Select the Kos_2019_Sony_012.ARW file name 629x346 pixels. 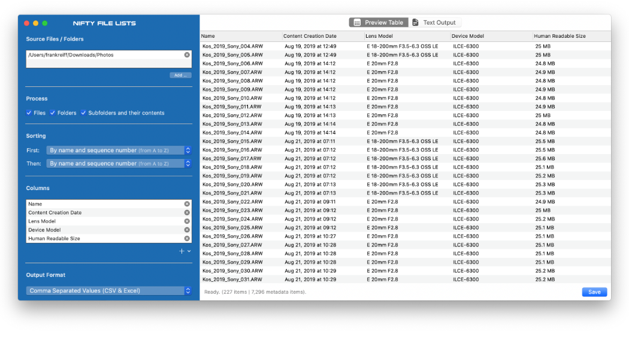click(232, 115)
